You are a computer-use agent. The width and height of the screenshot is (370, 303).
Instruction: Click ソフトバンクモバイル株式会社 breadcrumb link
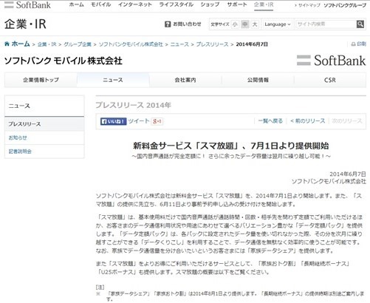131,44
